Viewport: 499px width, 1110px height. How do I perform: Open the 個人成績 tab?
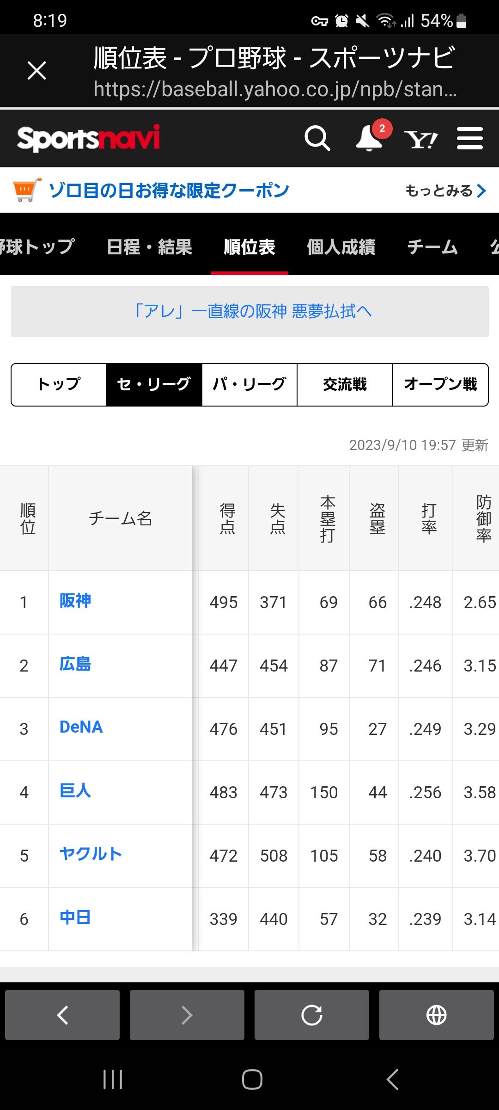(341, 247)
